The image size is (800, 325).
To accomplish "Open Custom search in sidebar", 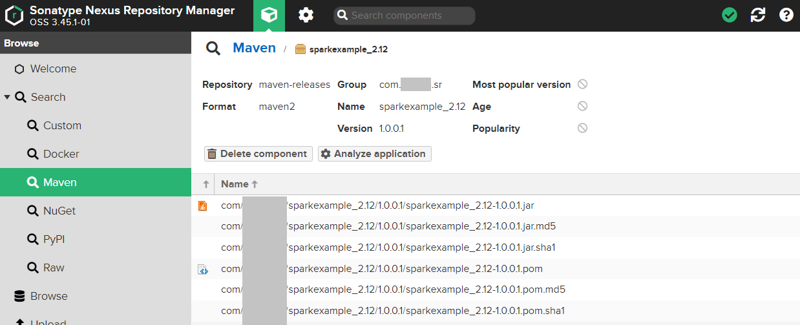I will point(96,125).
